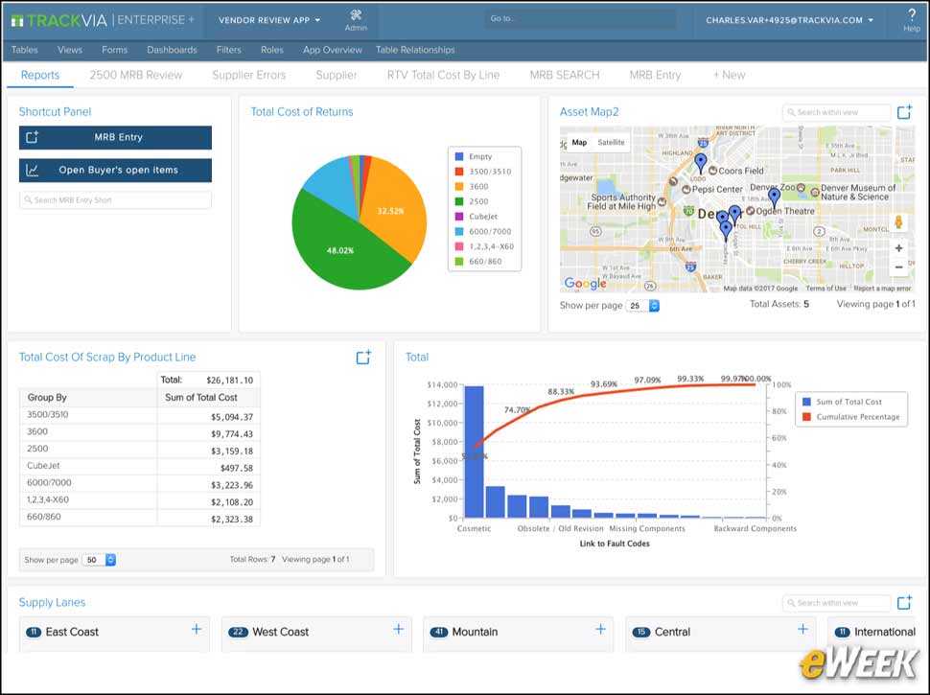Click the Mountain count badge
The width and height of the screenshot is (930, 695).
pos(439,632)
